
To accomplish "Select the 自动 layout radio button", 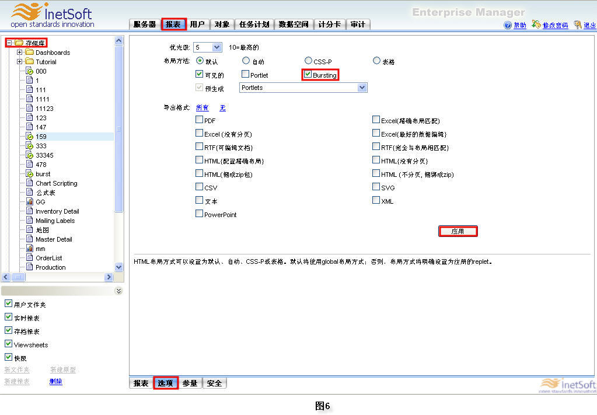I will point(246,61).
